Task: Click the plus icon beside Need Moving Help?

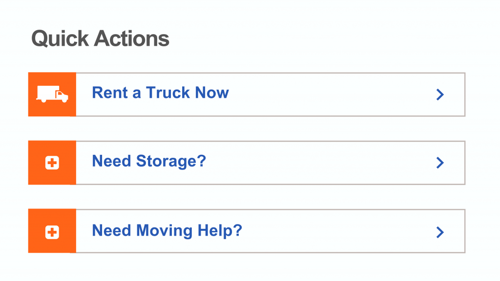Action: [52, 231]
